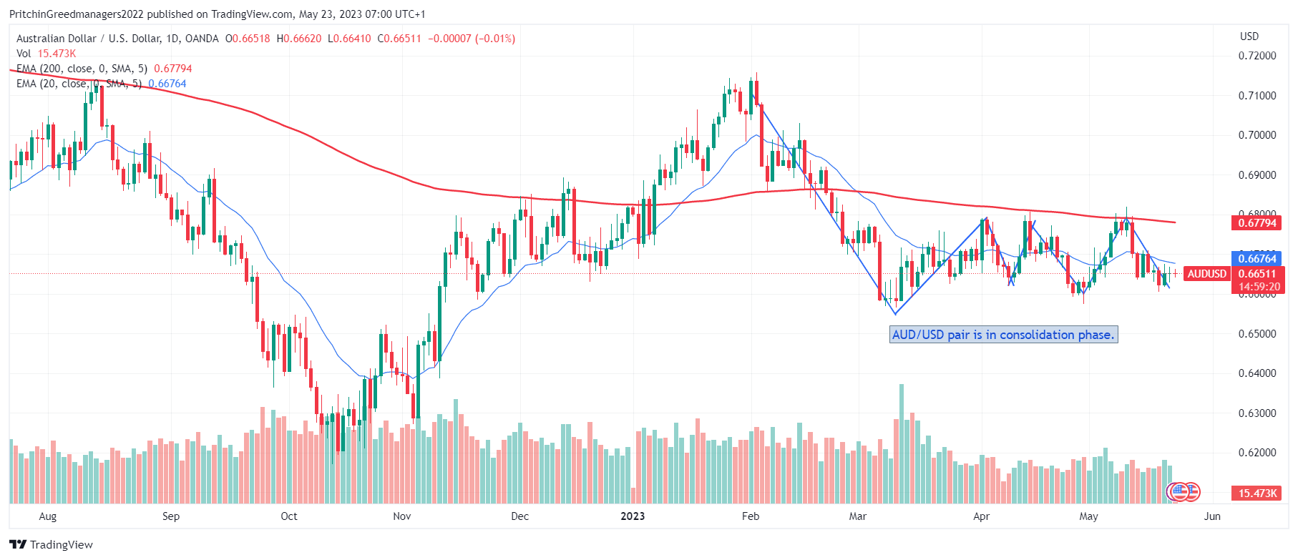Screen dimensions: 1298x560
Task: Click the May label on the time axis
Action: tap(1088, 516)
